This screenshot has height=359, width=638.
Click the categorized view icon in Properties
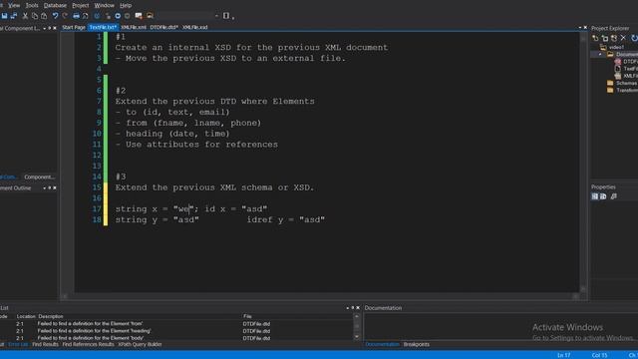coord(595,196)
